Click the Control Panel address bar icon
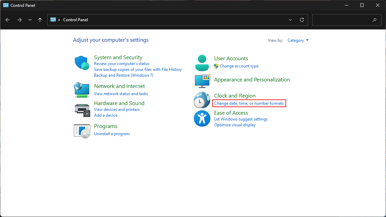Image resolution: width=386 pixels, height=217 pixels. tap(53, 20)
